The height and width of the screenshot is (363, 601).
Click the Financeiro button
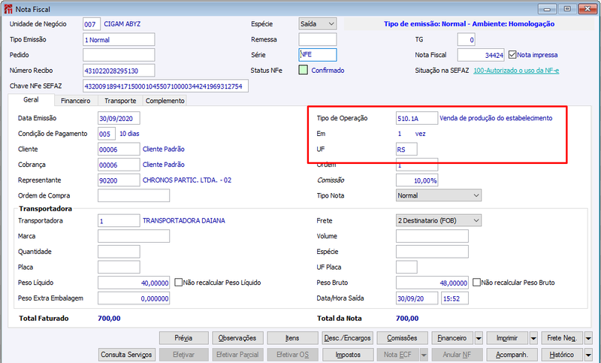(x=452, y=338)
